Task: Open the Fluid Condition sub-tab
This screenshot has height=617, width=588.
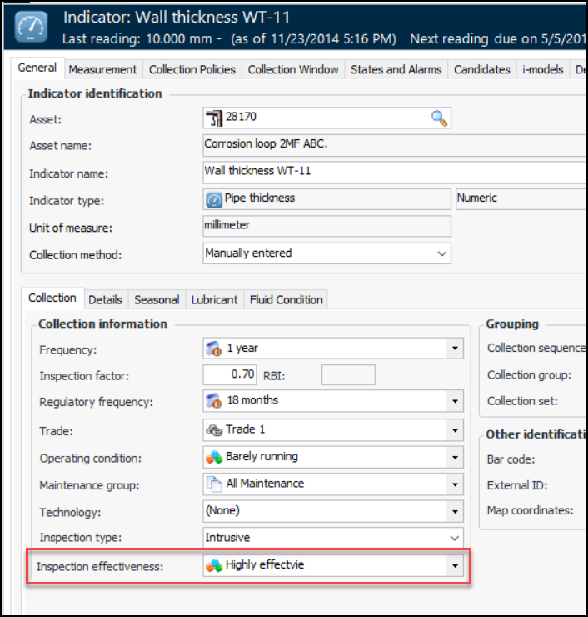Action: (287, 300)
